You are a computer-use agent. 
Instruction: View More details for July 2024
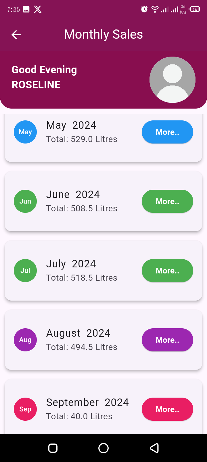[167, 271]
